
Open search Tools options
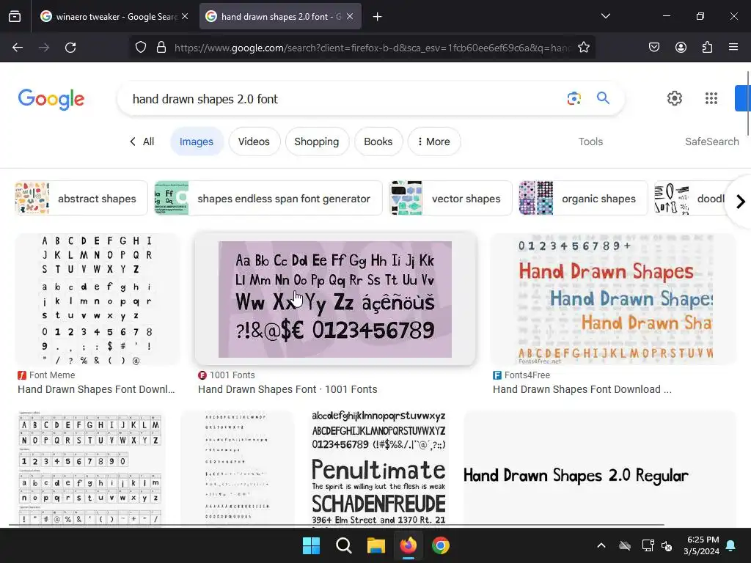point(590,141)
